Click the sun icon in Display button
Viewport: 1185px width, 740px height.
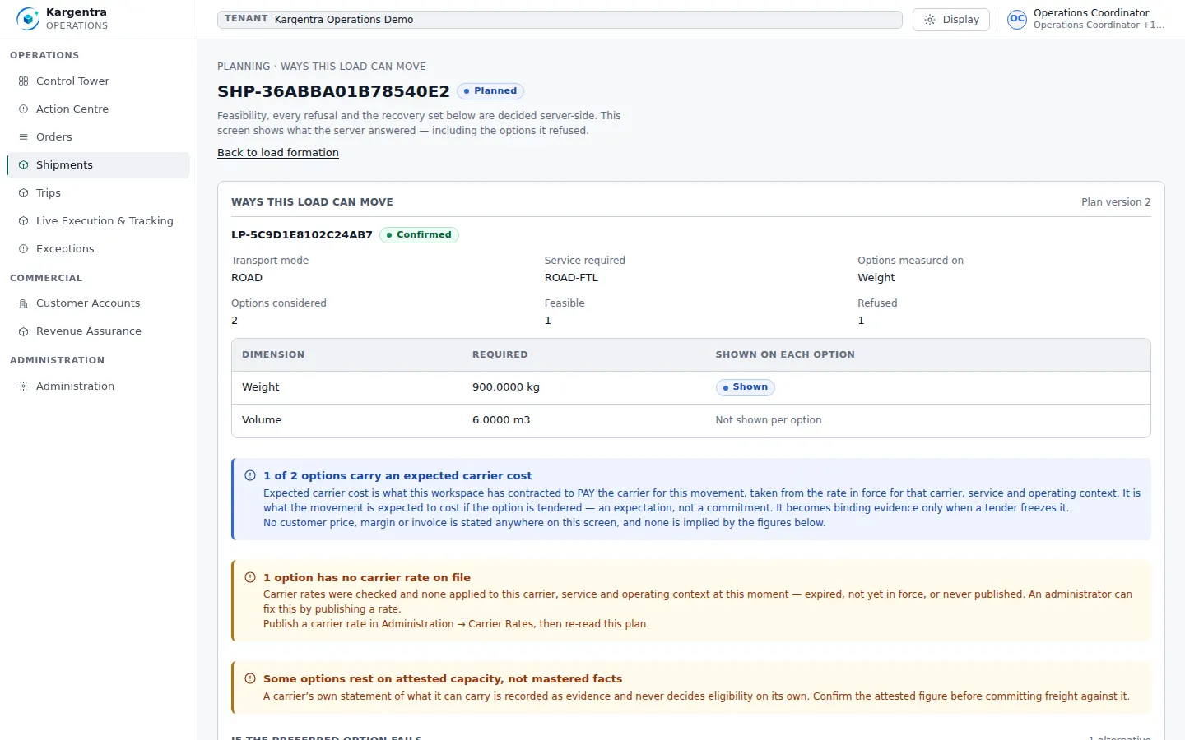[930, 20]
